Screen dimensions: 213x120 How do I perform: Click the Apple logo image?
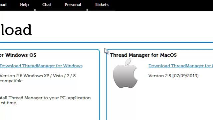[125, 73]
